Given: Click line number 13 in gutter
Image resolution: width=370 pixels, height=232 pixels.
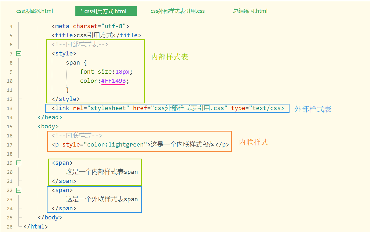Looking at the screenshot, I should 10,108.
